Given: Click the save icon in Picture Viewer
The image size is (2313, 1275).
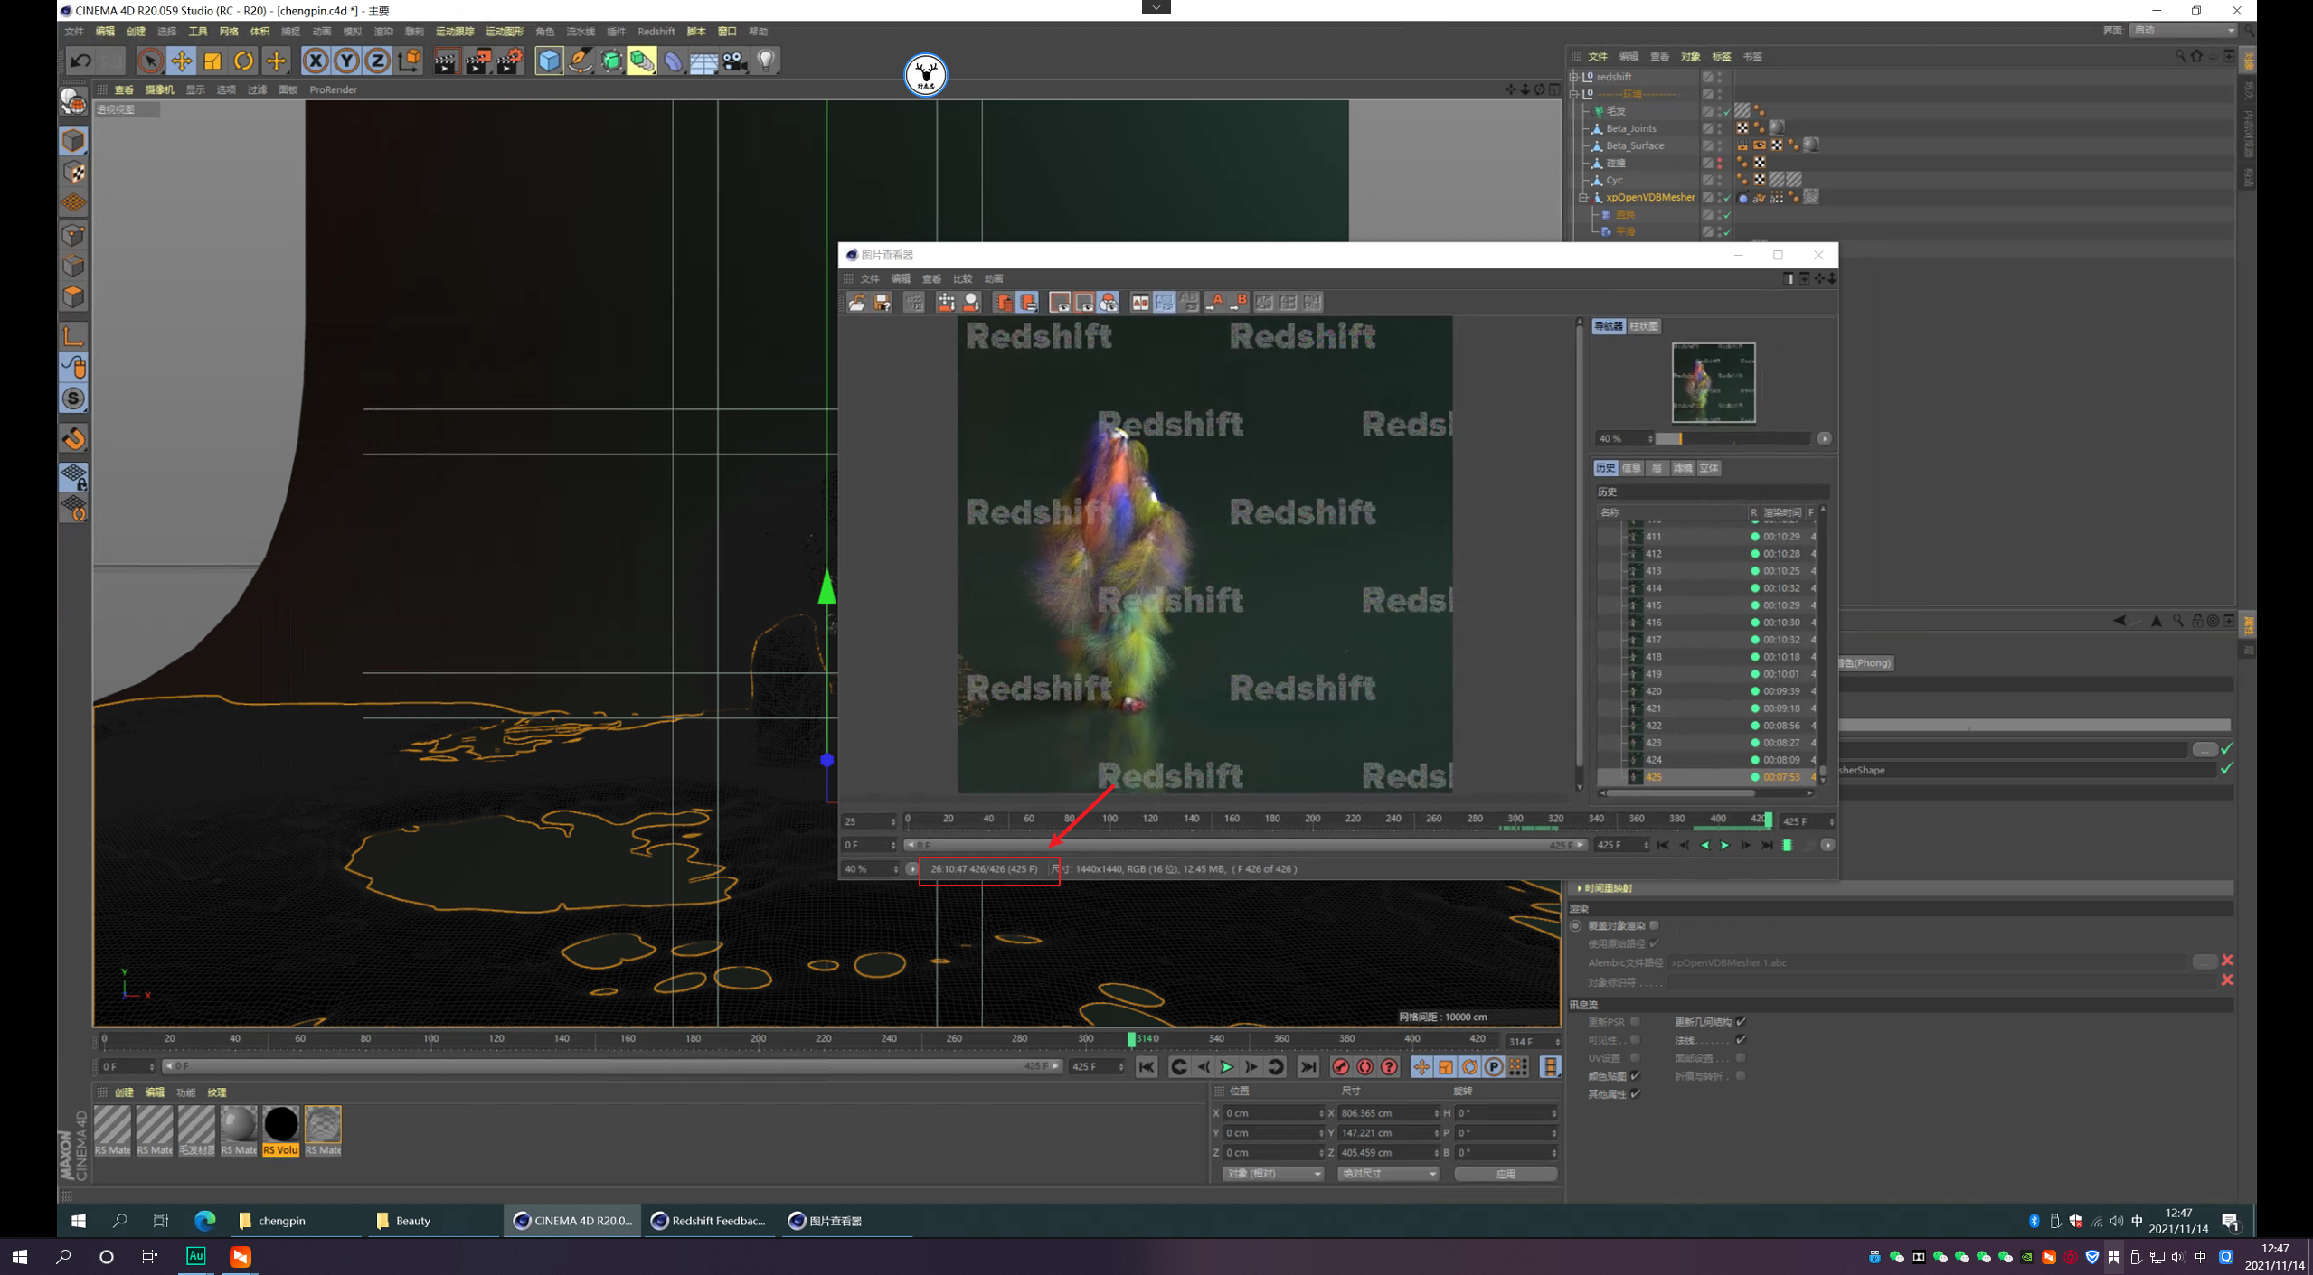Looking at the screenshot, I should [x=883, y=303].
